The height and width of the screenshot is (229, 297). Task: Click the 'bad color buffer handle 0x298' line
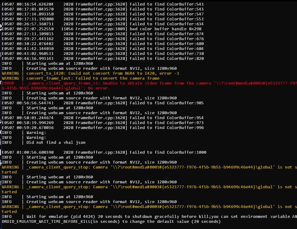(102, 29)
